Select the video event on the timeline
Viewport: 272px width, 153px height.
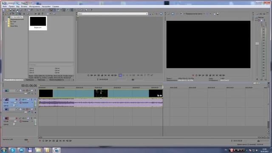tap(101, 93)
